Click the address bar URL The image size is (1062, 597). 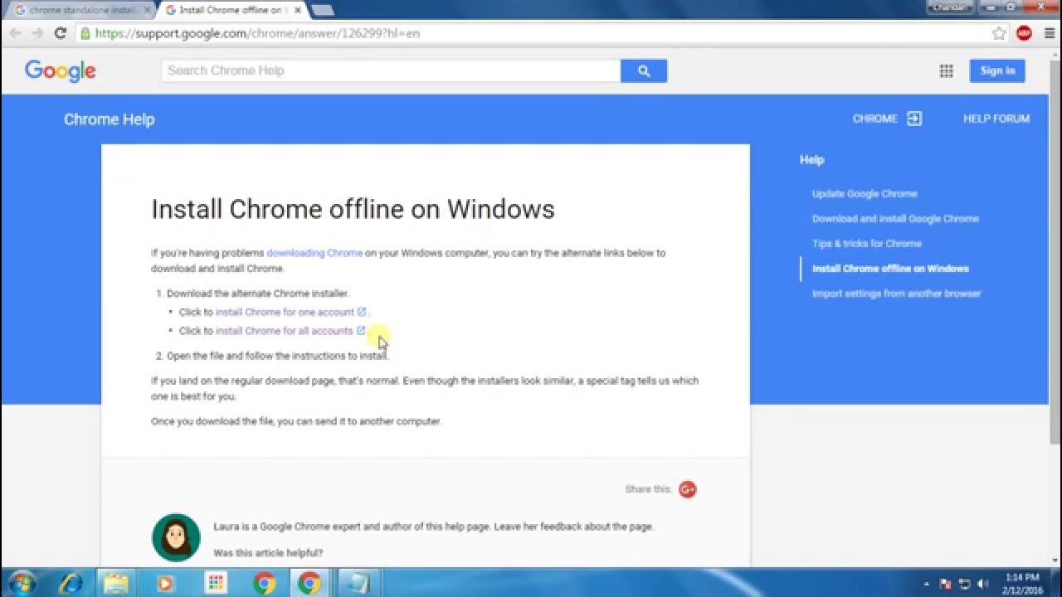coord(257,33)
